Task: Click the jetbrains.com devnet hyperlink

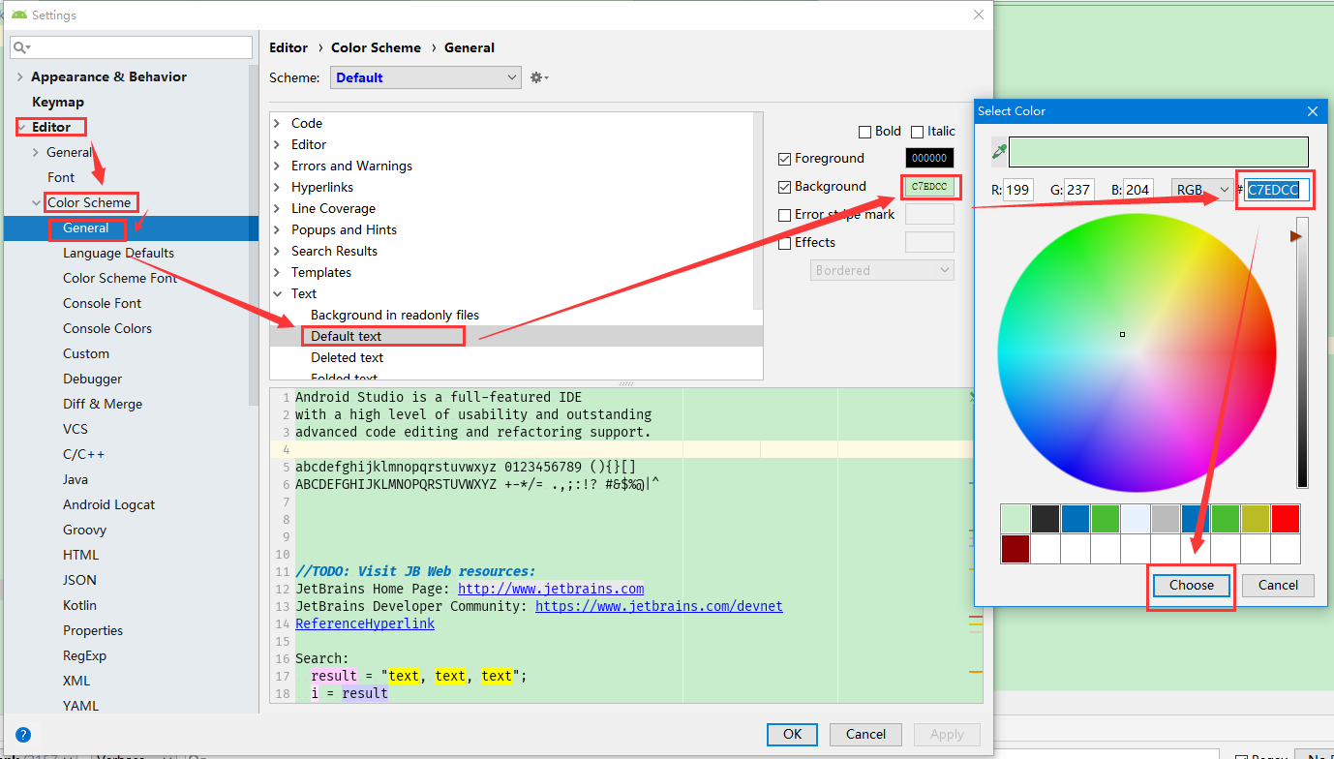Action: pos(659,606)
